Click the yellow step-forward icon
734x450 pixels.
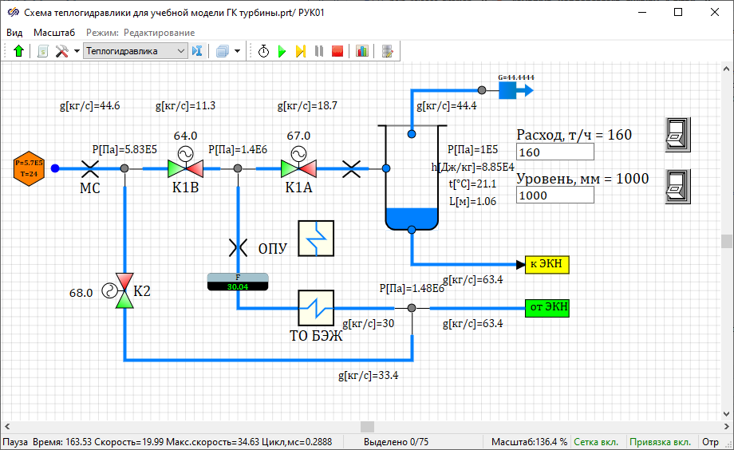(x=301, y=51)
